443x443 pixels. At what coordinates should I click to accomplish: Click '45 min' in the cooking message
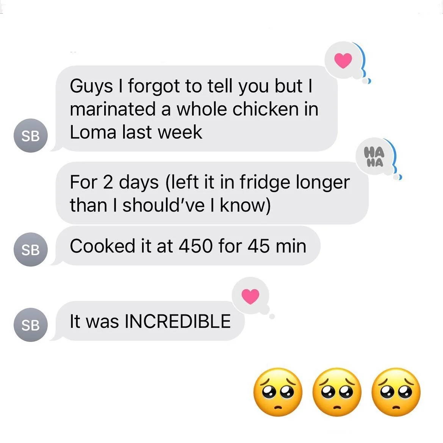pyautogui.click(x=277, y=246)
